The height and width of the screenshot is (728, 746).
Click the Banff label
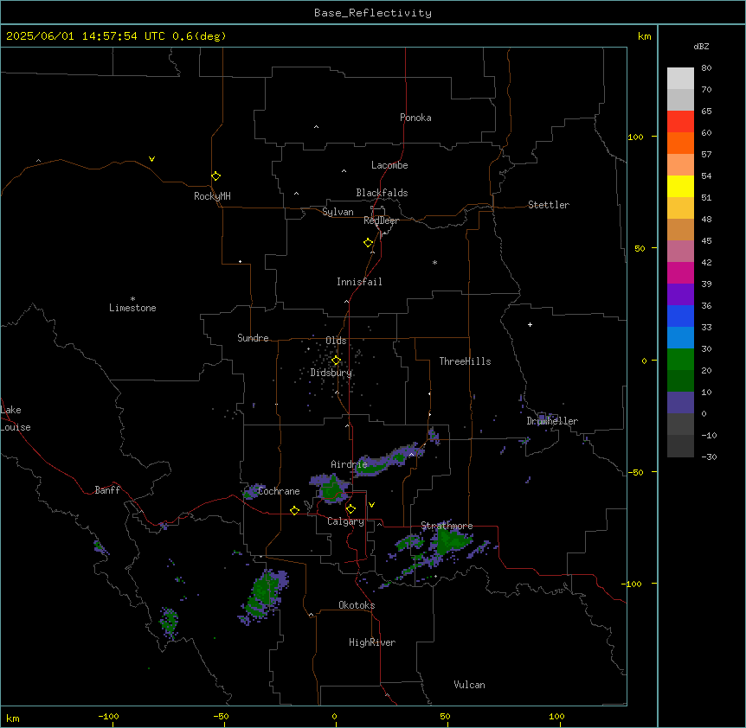pyautogui.click(x=107, y=490)
